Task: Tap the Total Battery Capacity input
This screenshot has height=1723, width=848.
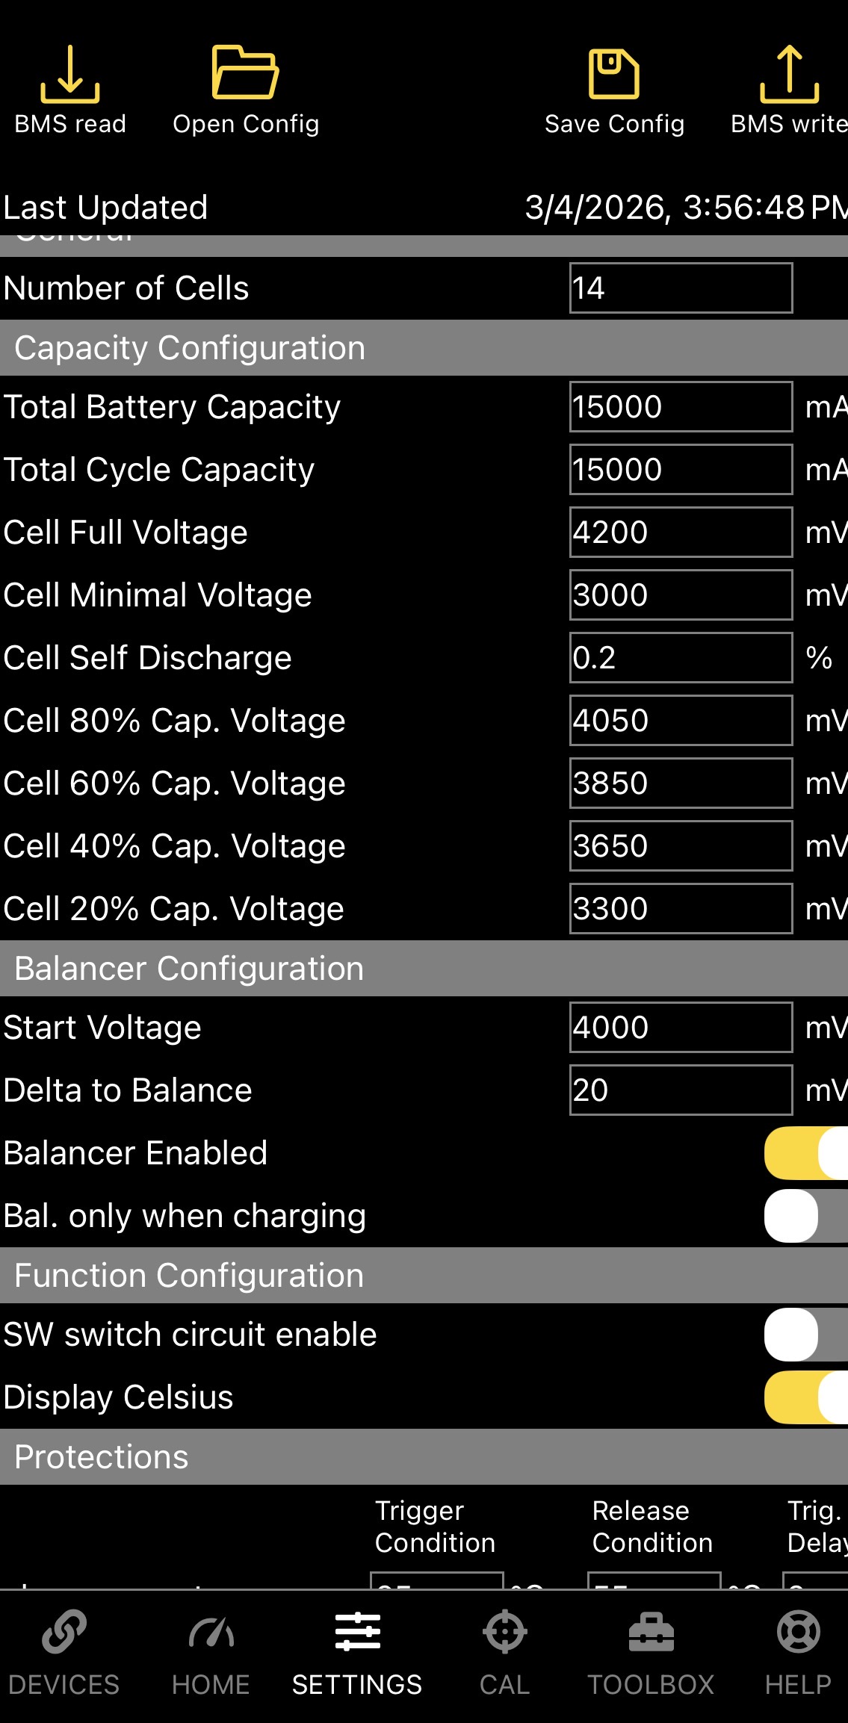Action: pos(681,407)
